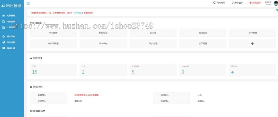Screen dimensions: 278x117
Task: Expand 更多功能 in the sidebar
Action: click(x=9, y=48)
